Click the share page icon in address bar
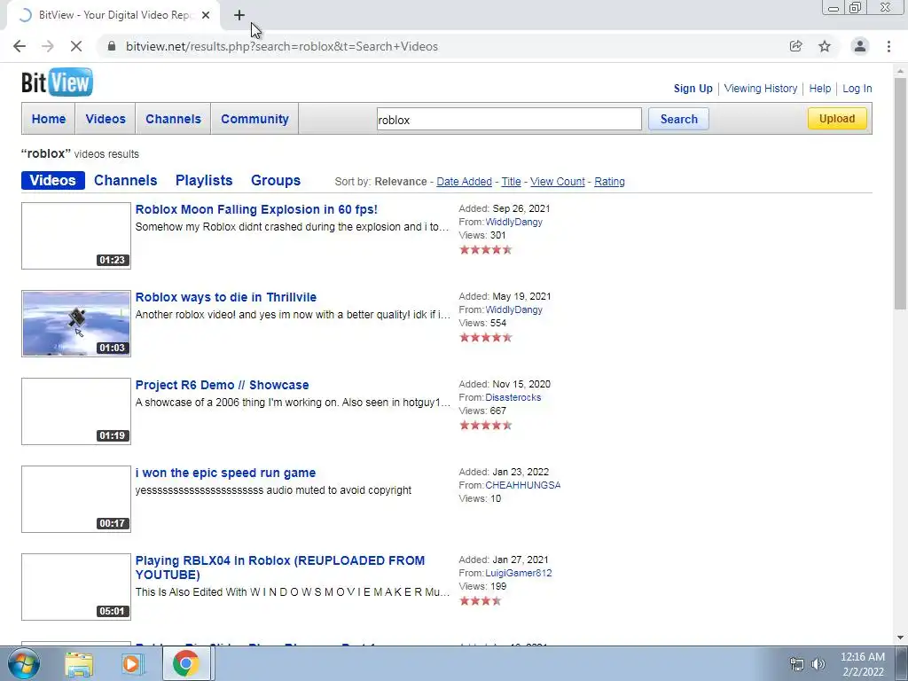 pos(795,46)
